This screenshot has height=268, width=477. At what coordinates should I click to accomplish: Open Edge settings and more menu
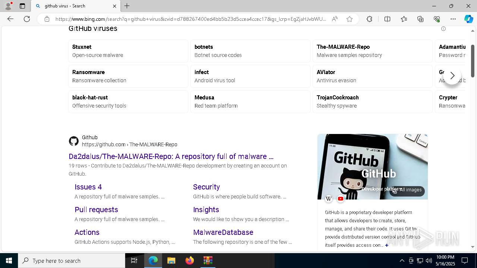click(453, 19)
